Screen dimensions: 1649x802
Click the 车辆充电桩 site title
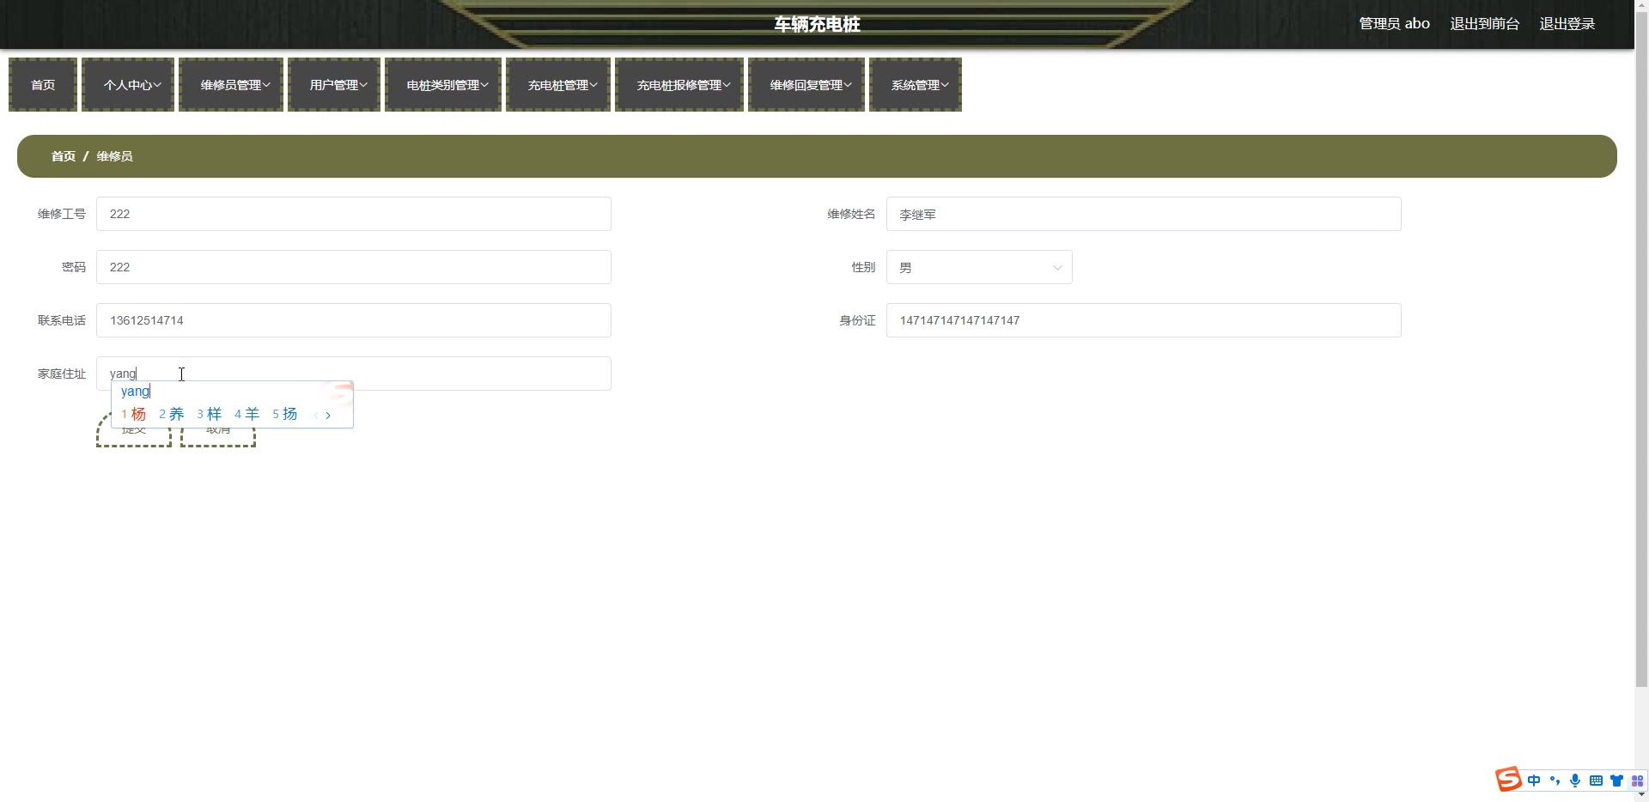817,24
